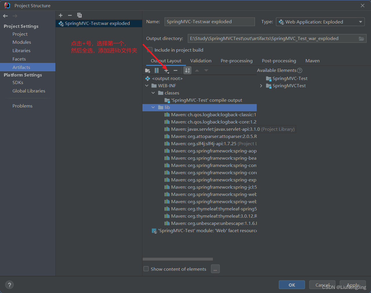
Task: Open Global Libraries settings
Action: [29, 91]
